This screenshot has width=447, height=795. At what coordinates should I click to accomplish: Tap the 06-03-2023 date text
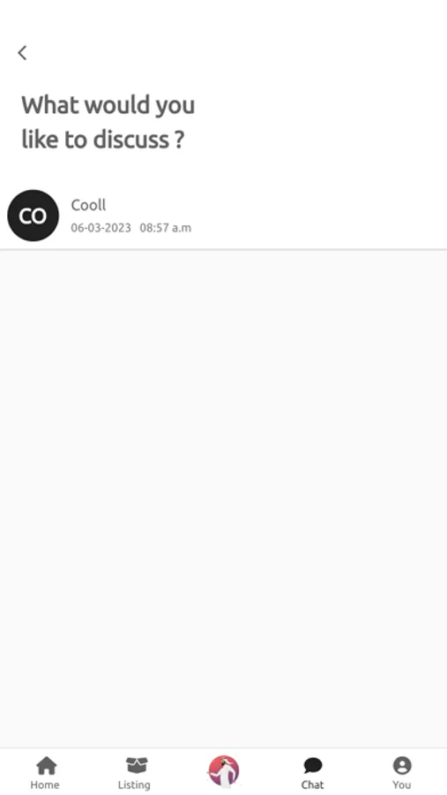tap(101, 228)
